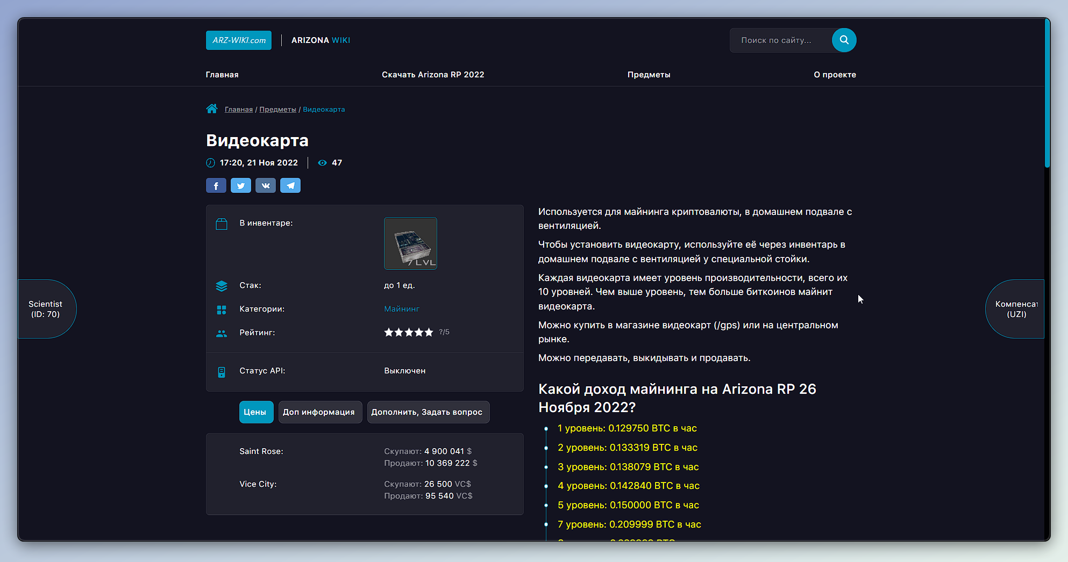Click the ARIZONA WIKI title text

321,40
